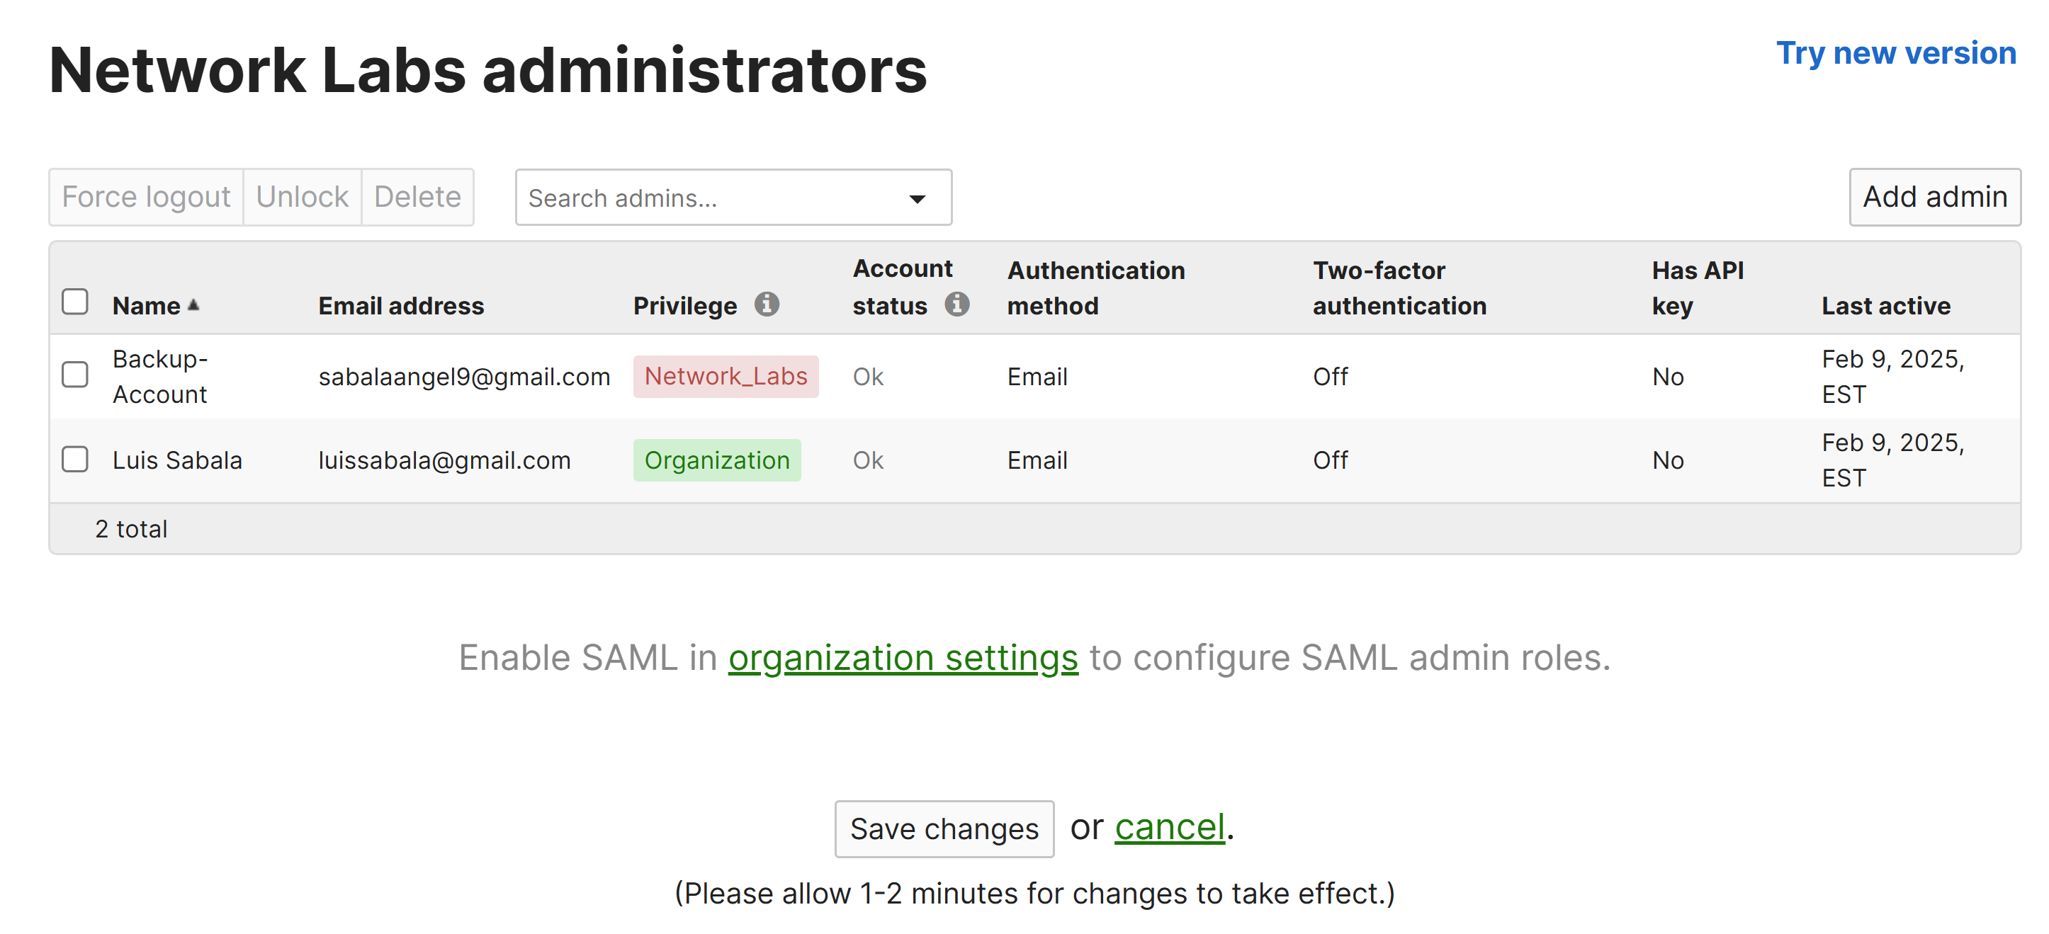The height and width of the screenshot is (934, 2049).
Task: Click the Add admin button
Action: [x=1934, y=197]
